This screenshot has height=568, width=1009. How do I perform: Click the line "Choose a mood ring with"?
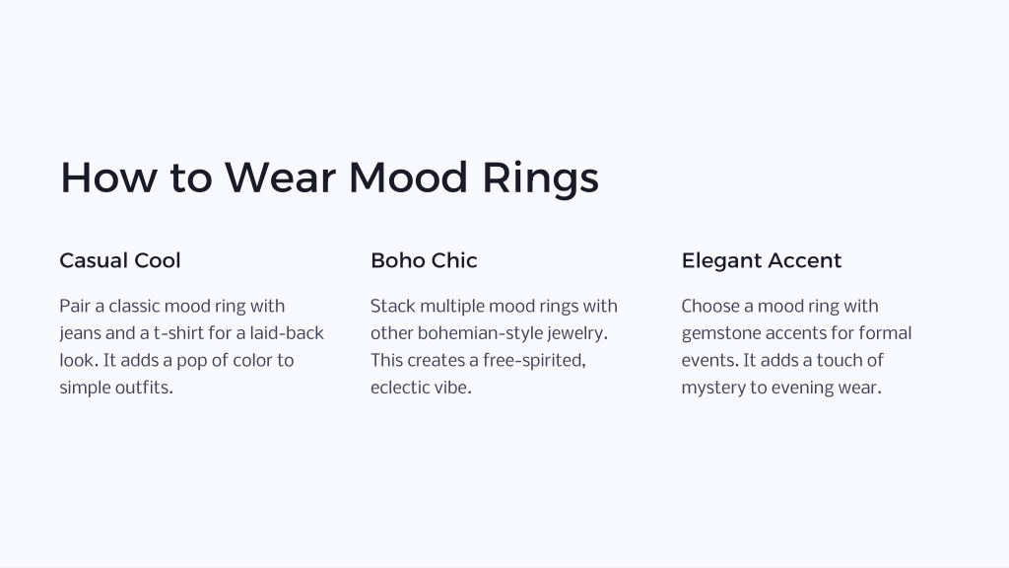click(780, 306)
